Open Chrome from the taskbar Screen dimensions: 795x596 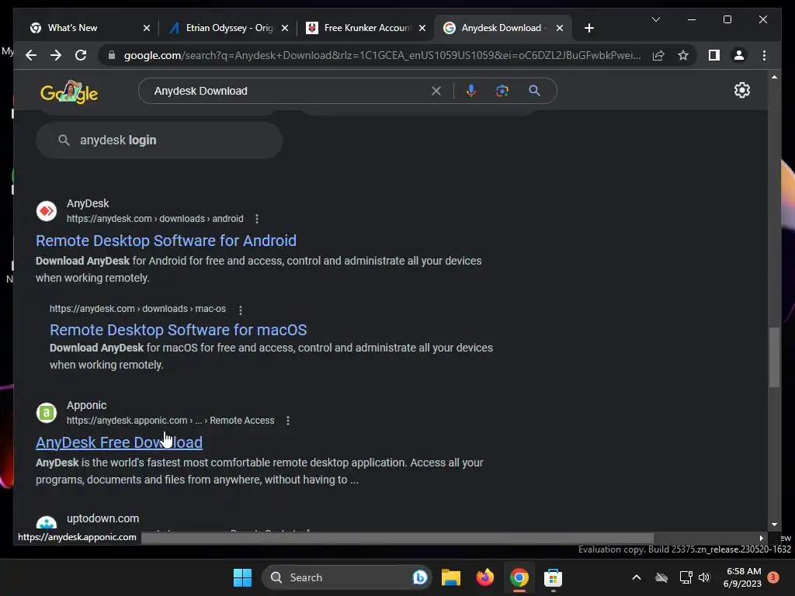(x=519, y=577)
